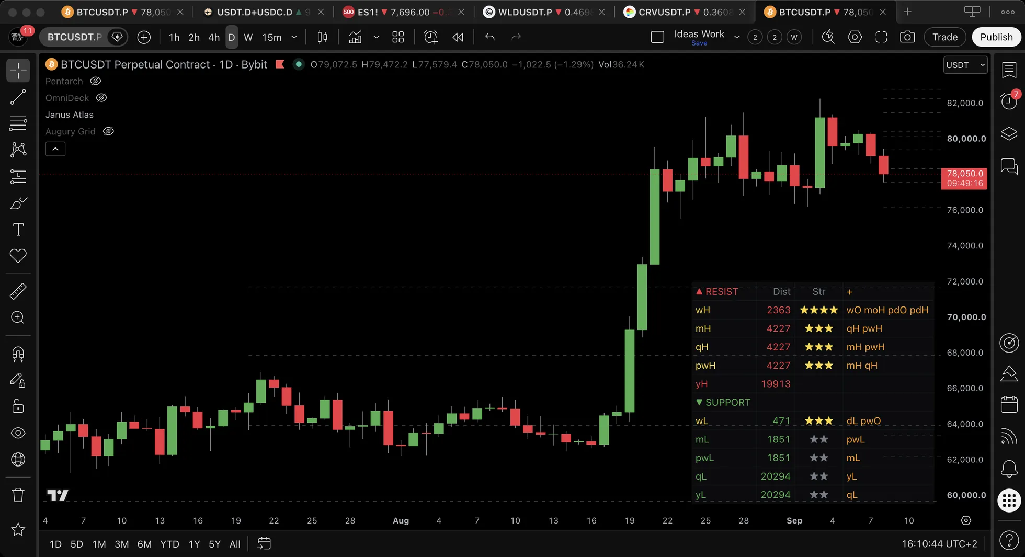The height and width of the screenshot is (557, 1025).
Task: Click the Trade button
Action: (x=945, y=37)
